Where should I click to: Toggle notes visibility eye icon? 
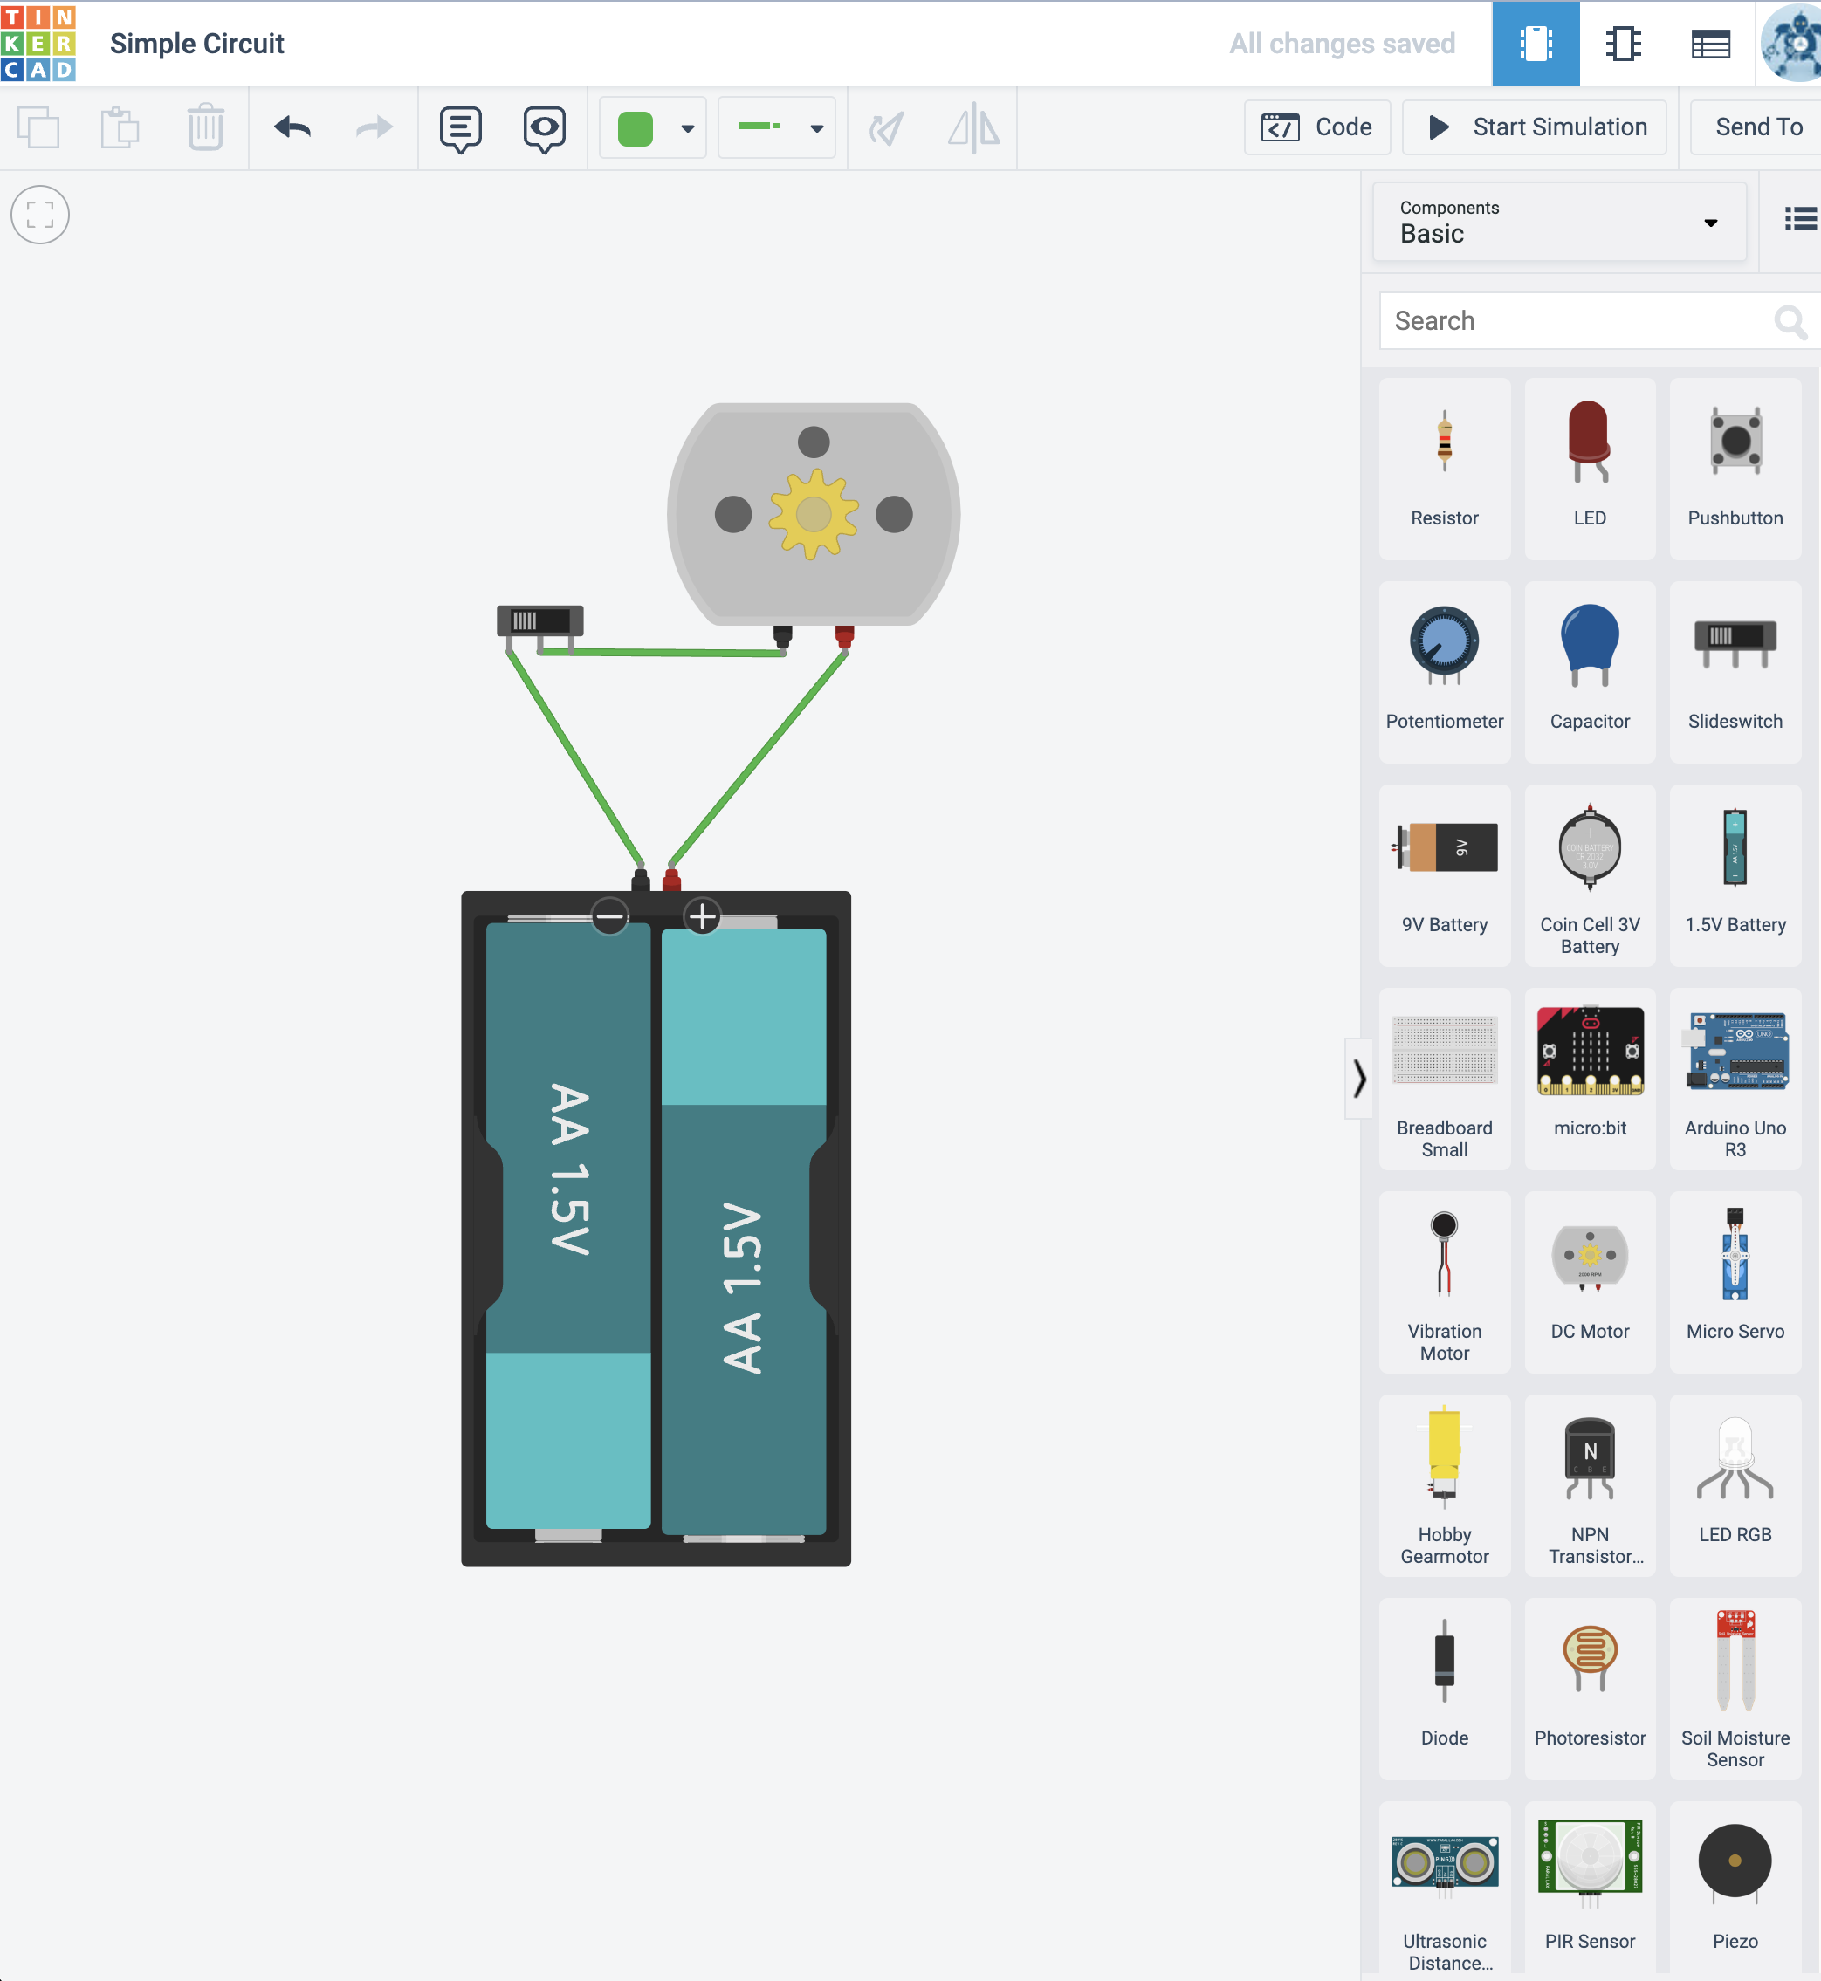pos(544,128)
